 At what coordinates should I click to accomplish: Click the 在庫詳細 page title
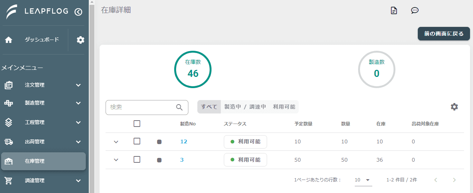tap(116, 10)
